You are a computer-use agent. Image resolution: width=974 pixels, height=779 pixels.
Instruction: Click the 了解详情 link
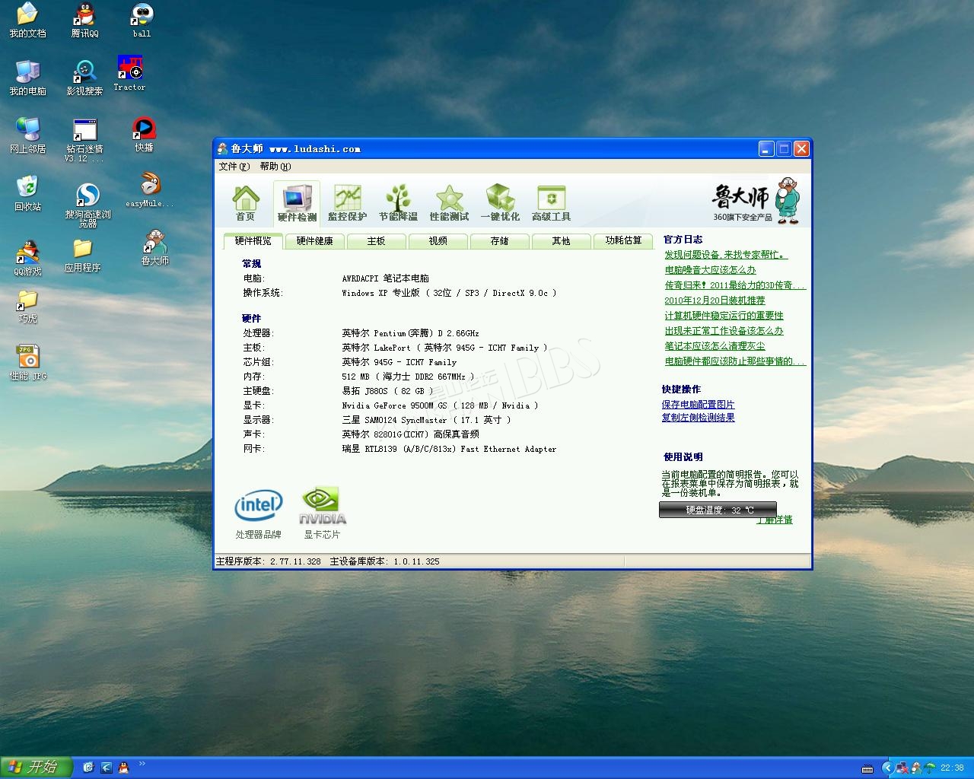tap(774, 520)
